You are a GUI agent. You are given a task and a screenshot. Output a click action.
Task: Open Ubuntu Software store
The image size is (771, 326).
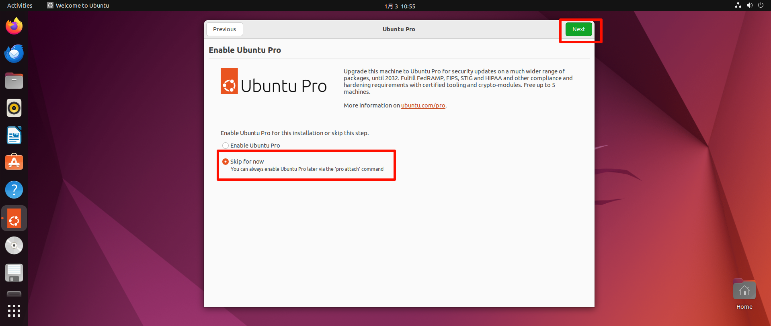click(x=14, y=162)
